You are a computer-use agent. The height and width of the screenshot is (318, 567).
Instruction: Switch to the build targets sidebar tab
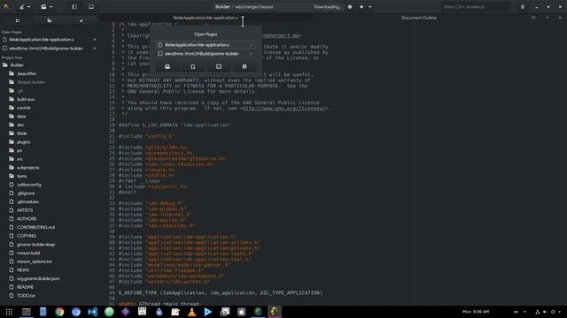pos(50,20)
